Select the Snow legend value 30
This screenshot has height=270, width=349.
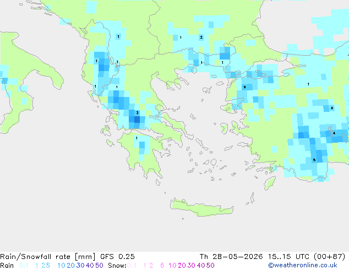click(192, 266)
